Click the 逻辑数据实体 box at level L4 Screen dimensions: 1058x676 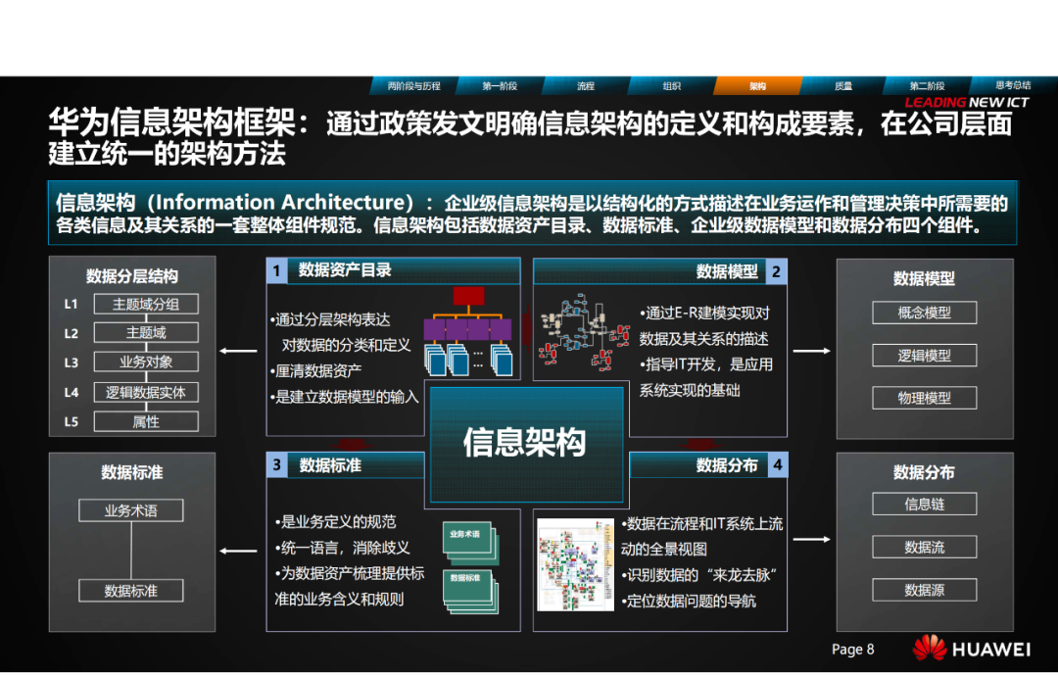[x=146, y=392]
